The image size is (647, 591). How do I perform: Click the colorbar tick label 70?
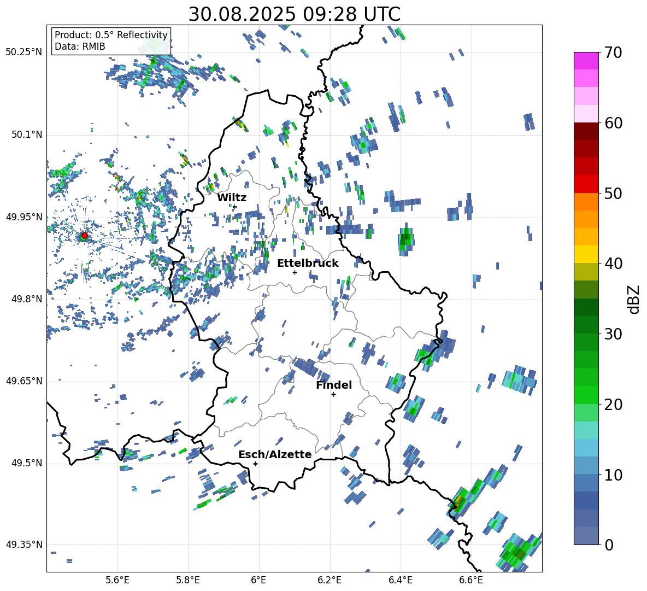[613, 53]
